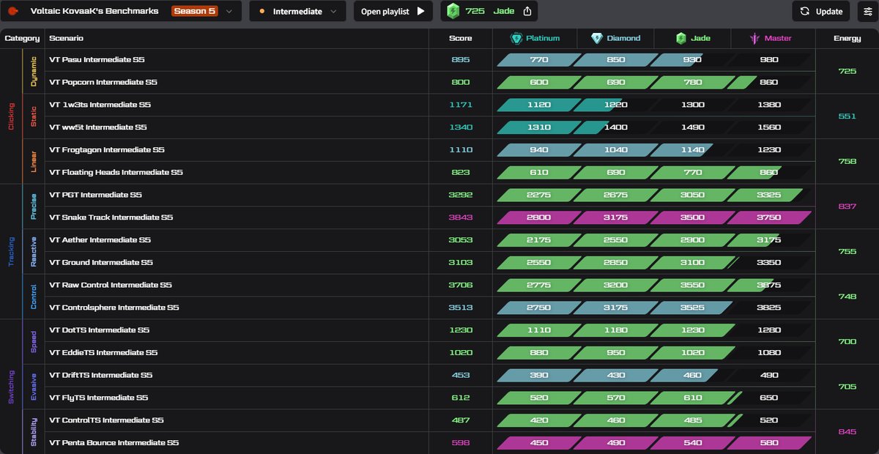Click the Diamond rank icon in the header
879x454 pixels.
[597, 38]
